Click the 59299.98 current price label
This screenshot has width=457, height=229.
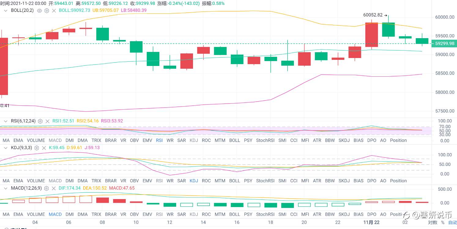pyautogui.click(x=444, y=44)
